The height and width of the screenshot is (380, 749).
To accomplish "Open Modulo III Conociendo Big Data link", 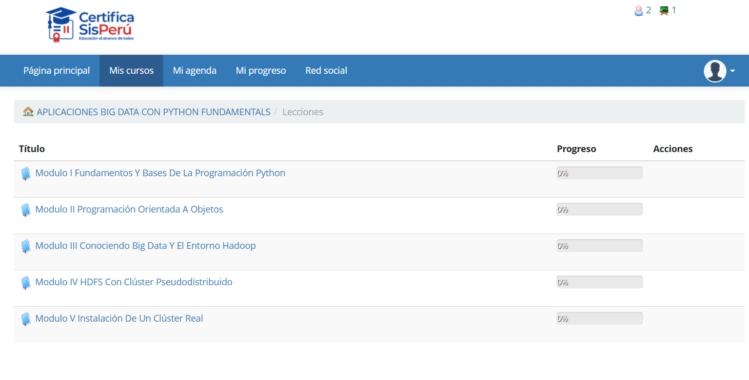I will (145, 246).
